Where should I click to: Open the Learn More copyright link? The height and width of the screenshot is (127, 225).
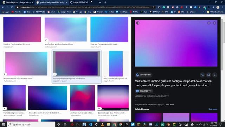[169, 104]
